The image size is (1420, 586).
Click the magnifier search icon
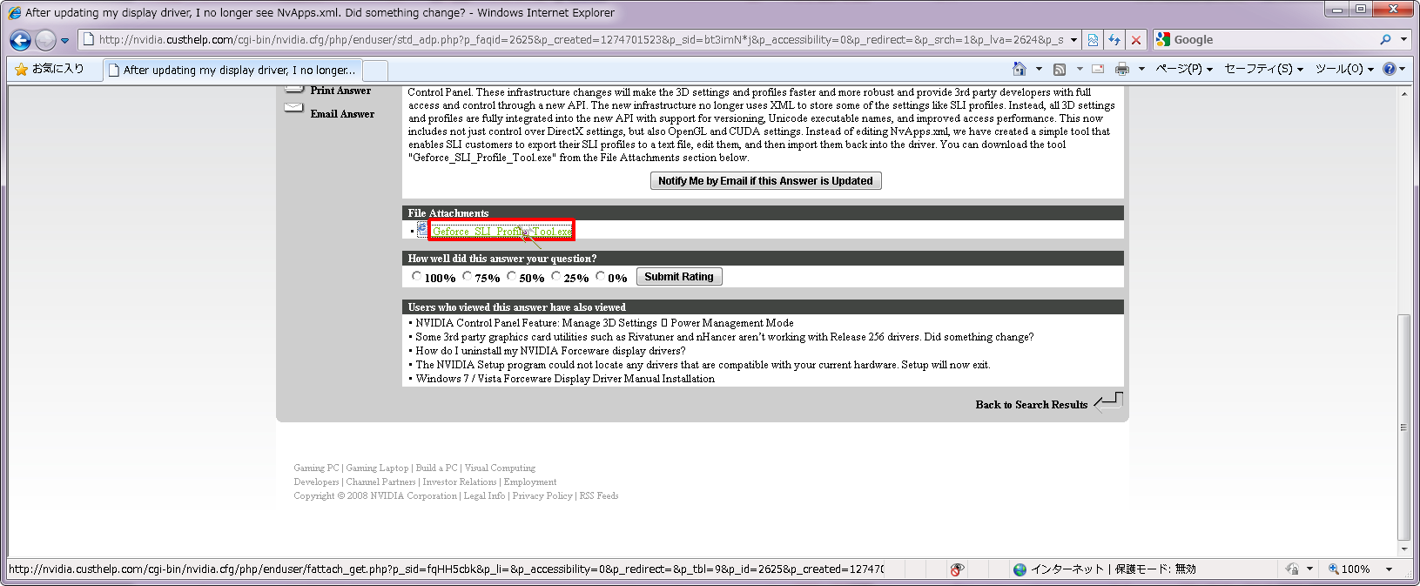coord(1385,39)
